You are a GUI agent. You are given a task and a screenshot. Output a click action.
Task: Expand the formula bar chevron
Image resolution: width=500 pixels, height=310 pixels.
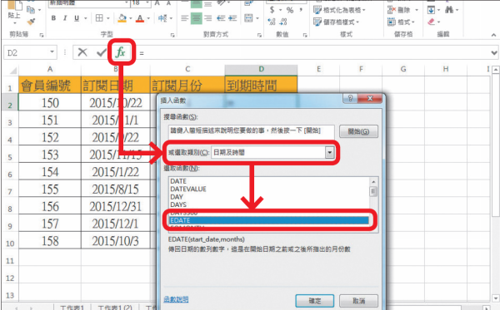pyautogui.click(x=494, y=53)
